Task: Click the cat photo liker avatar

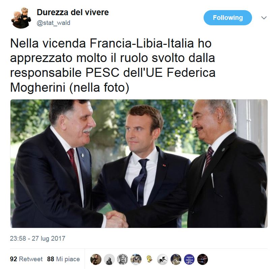Action: pos(176,259)
